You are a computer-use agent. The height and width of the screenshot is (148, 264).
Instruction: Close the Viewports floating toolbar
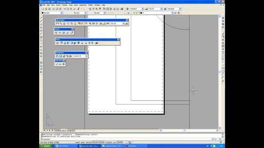coord(86,53)
